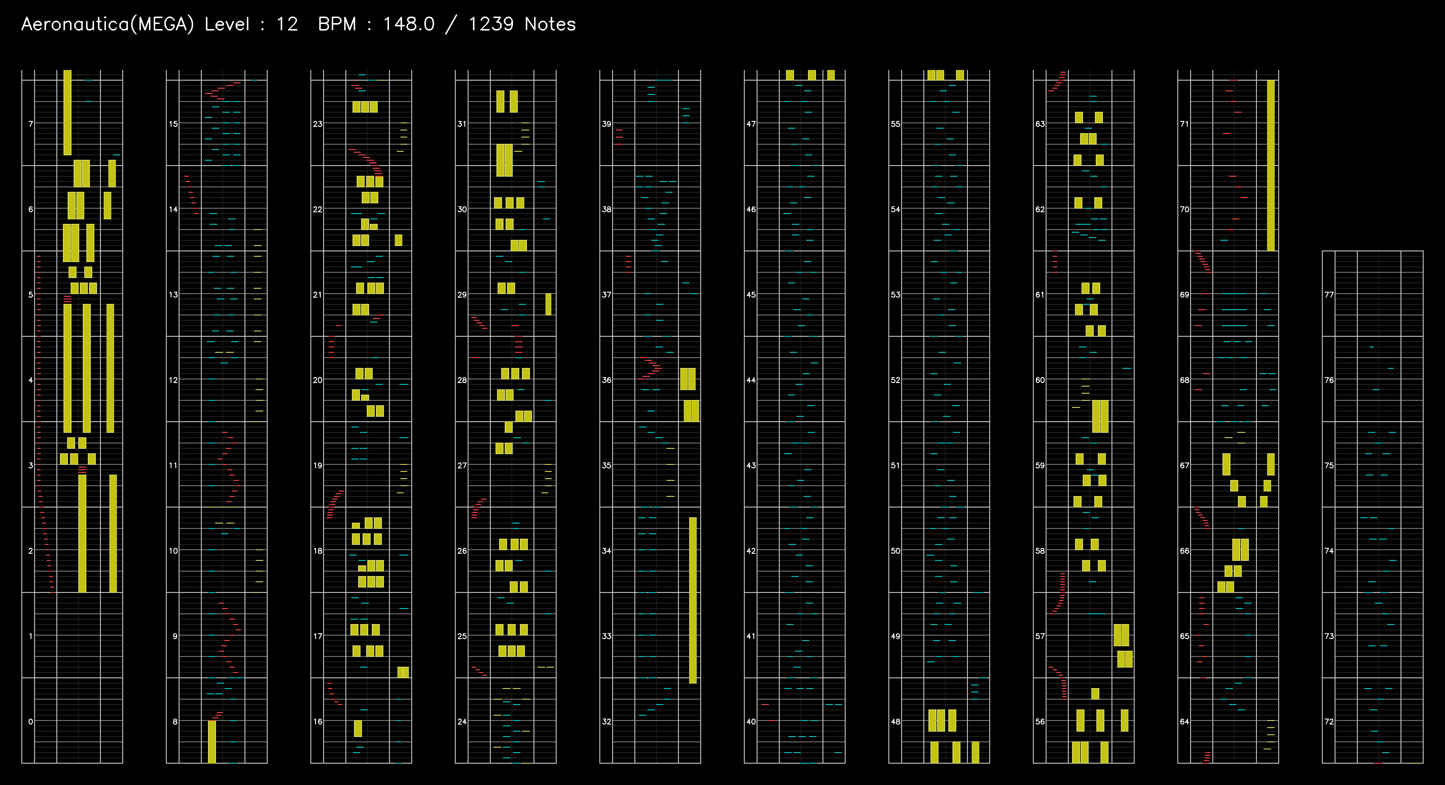Click measure number 47 label

point(751,124)
